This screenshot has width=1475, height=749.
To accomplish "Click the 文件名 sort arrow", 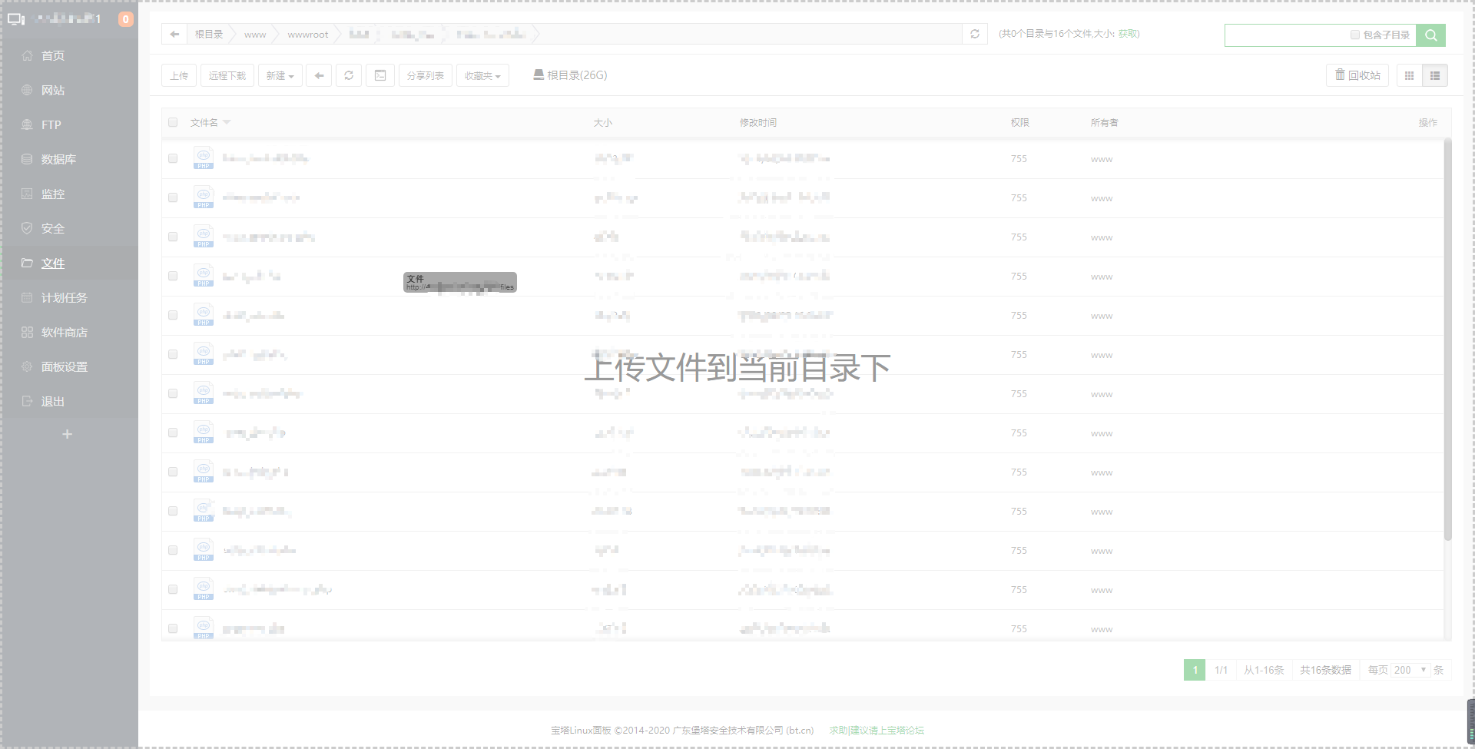I will [227, 122].
